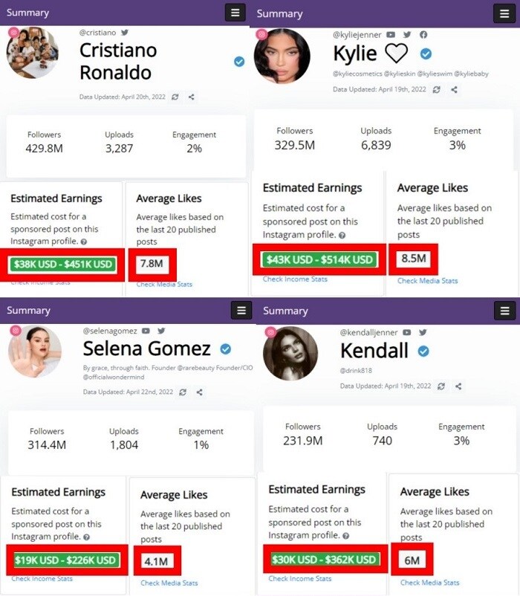
Task: Click Facebook icon beside @kyliejenner handle
Action: [423, 35]
